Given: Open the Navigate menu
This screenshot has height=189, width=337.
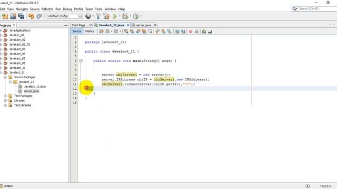Looking at the screenshot, I should (x=22, y=9).
